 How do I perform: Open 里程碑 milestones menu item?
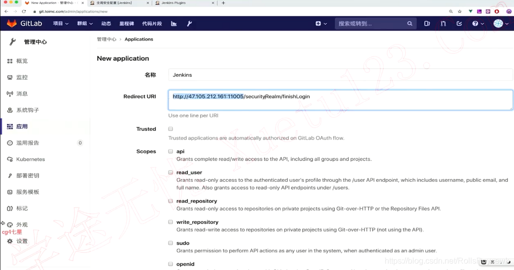coord(126,24)
